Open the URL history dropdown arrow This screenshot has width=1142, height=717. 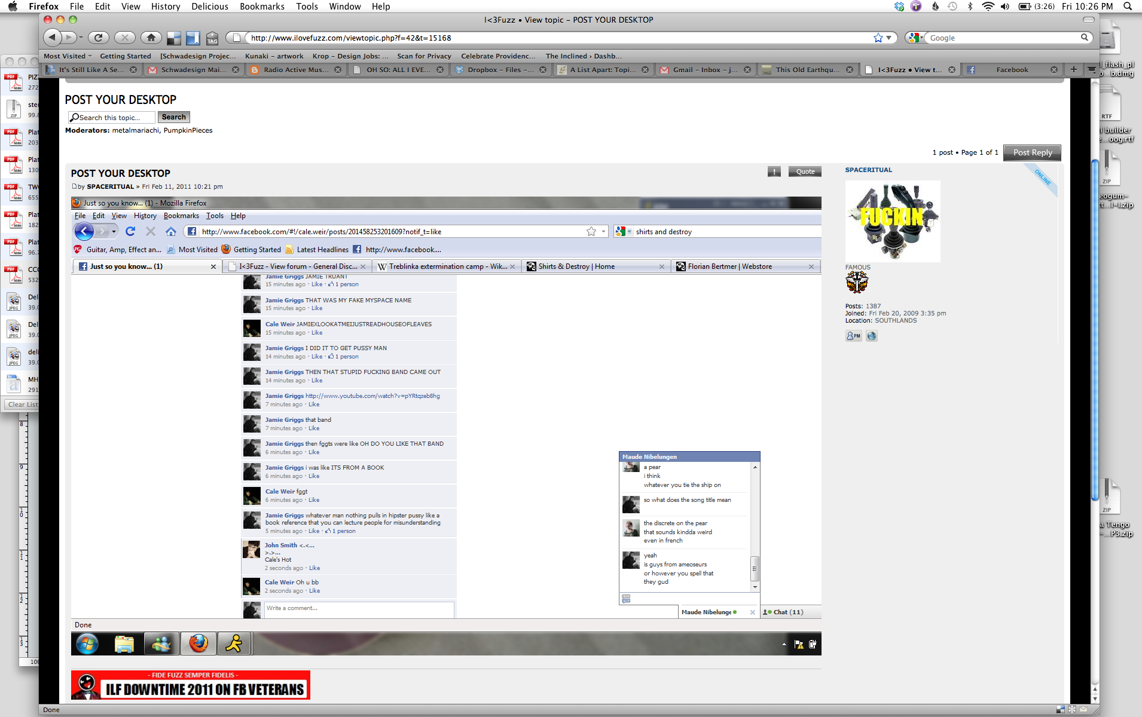click(889, 38)
